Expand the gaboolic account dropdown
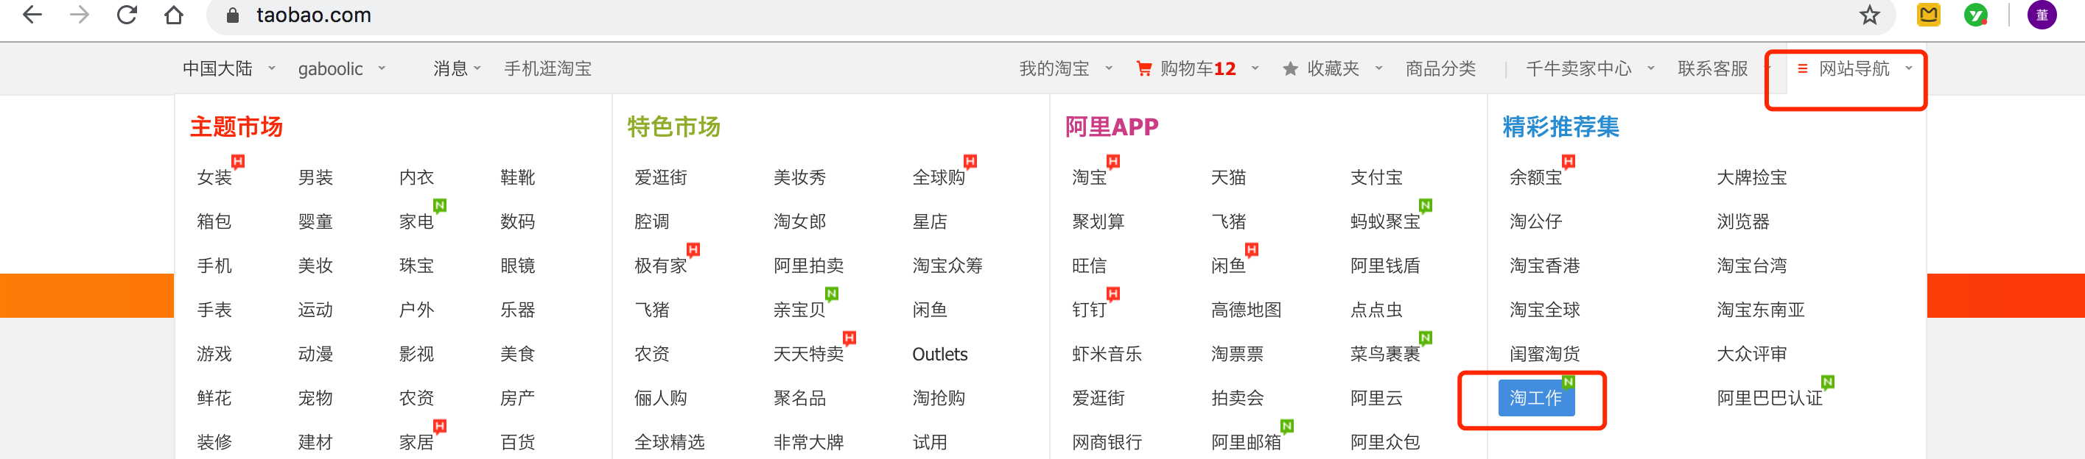 [x=341, y=68]
